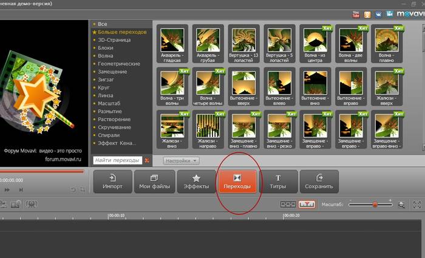Click the Найти переходы search field
The image size is (425, 258).
pyautogui.click(x=117, y=160)
